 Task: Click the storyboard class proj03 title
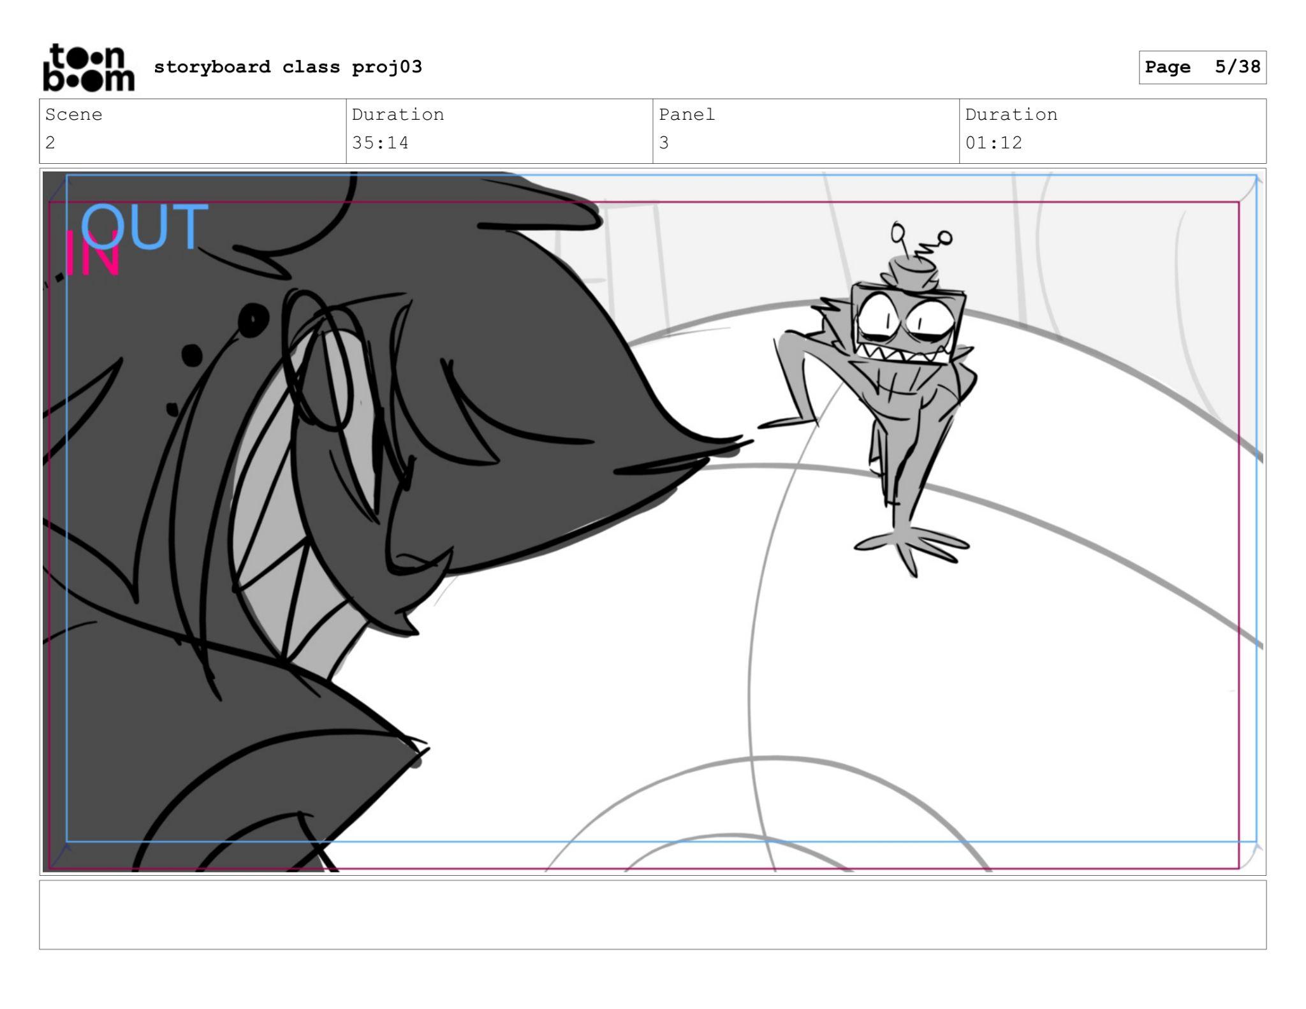[288, 67]
